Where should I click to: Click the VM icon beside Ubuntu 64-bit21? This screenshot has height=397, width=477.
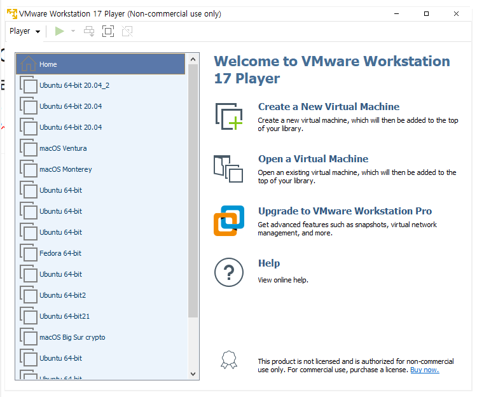pos(29,316)
